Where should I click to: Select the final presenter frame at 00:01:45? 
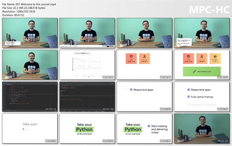pyautogui.click(x=202, y=129)
